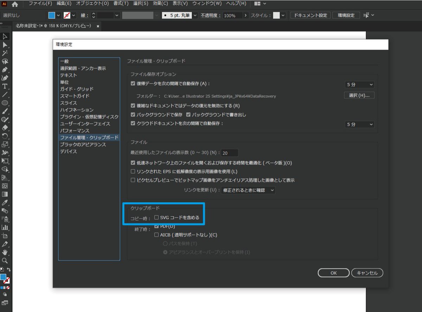This screenshot has width=422, height=312.
Task: Open the ウィンドウ(W) menu
Action: (x=207, y=4)
